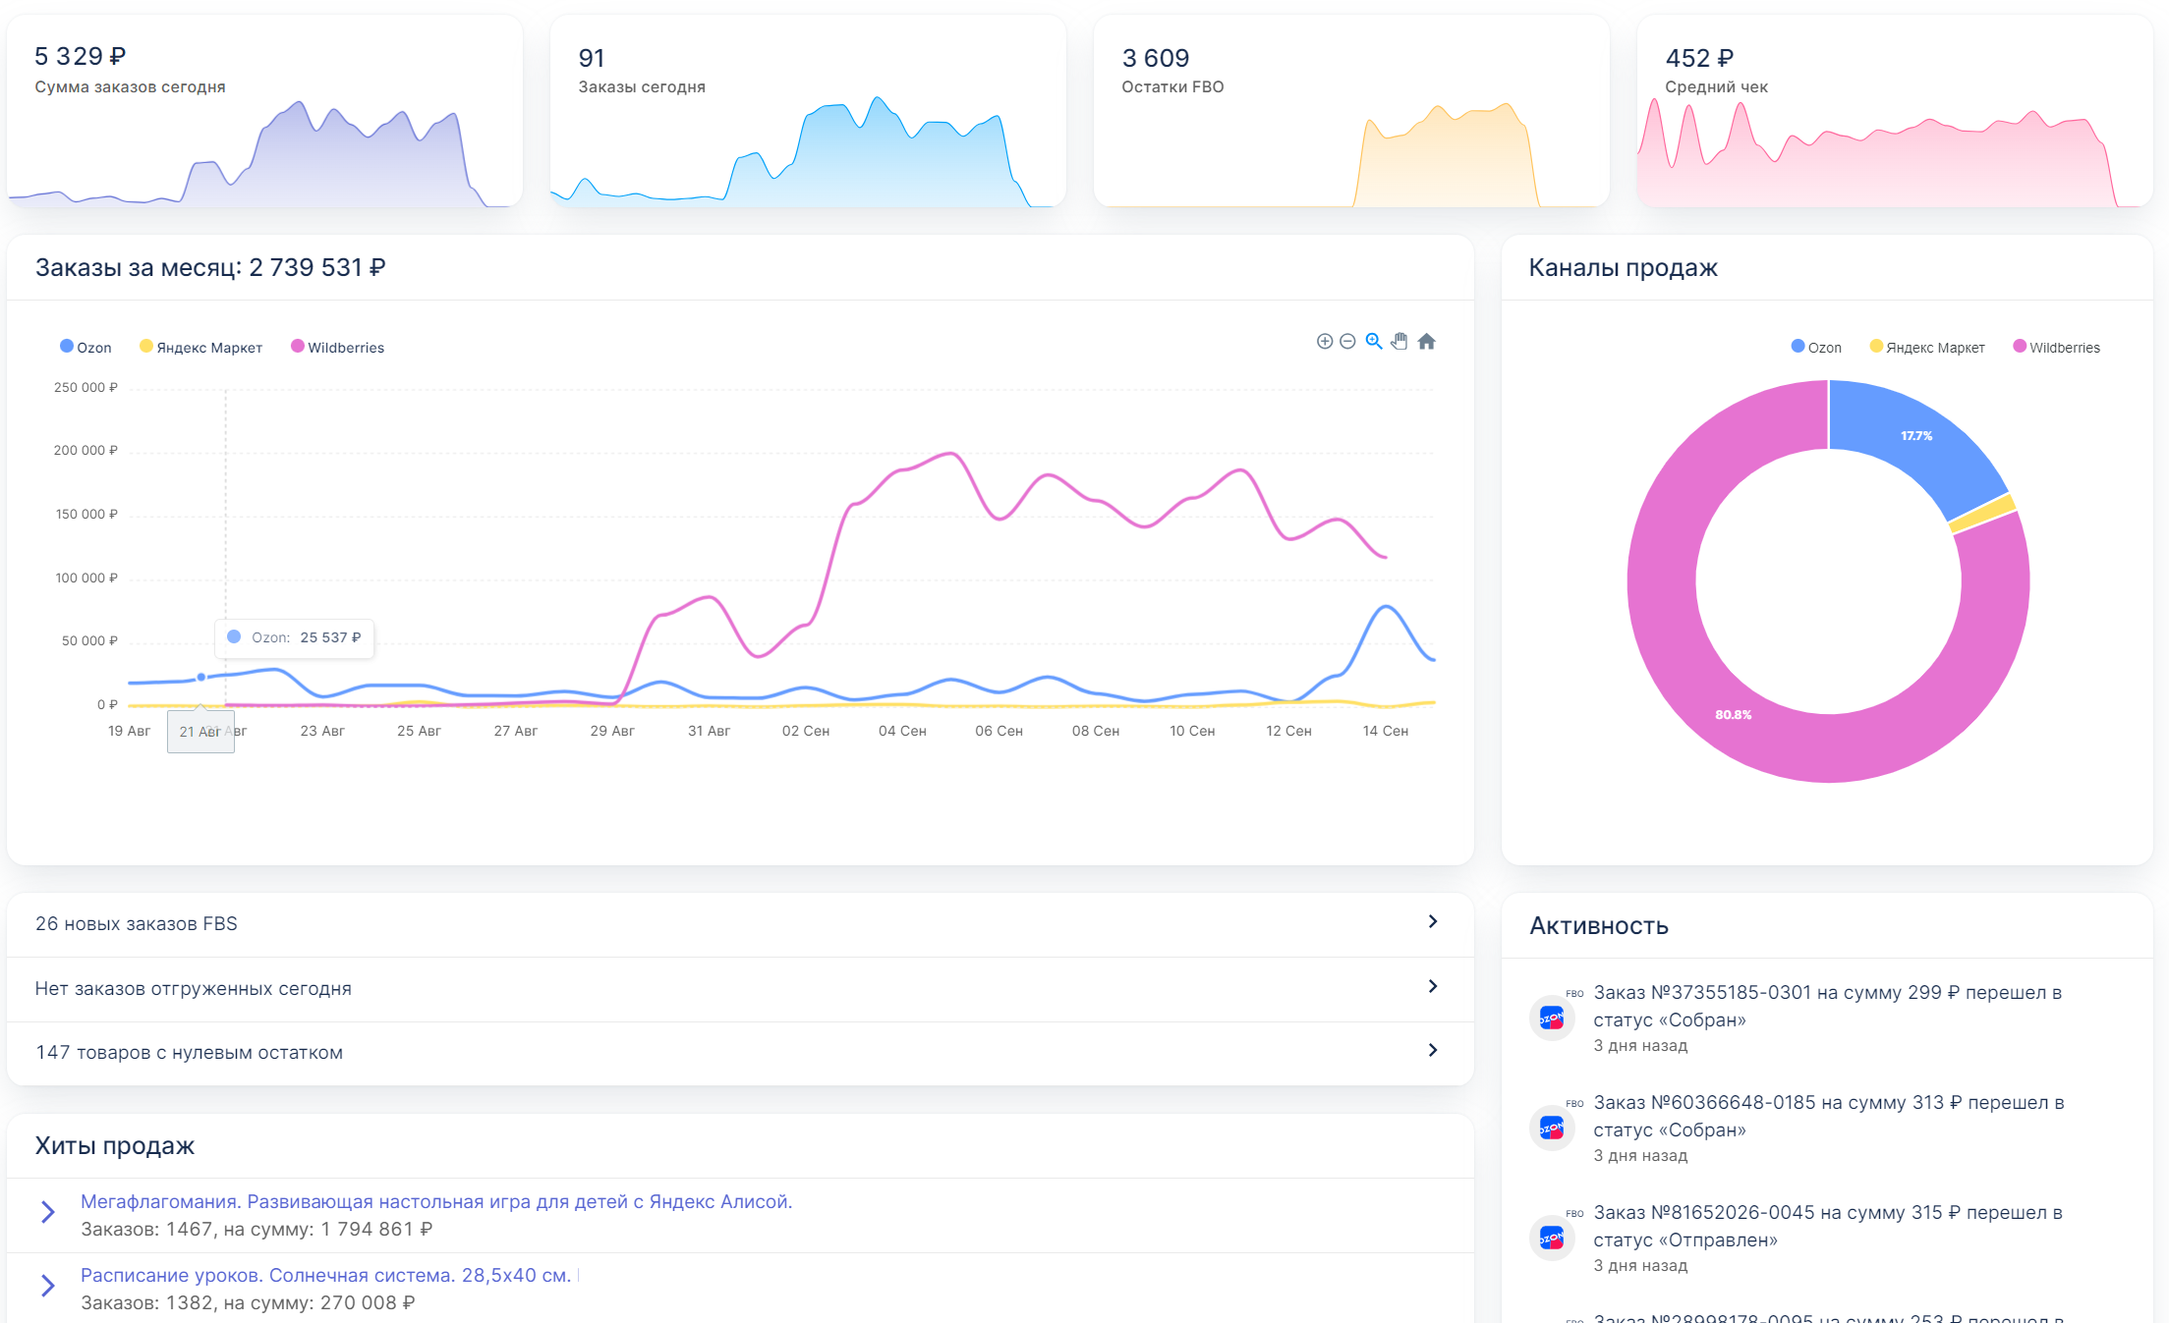This screenshot has width=2169, height=1323.
Task: Click the Активность heading
Action: pyautogui.click(x=1599, y=925)
